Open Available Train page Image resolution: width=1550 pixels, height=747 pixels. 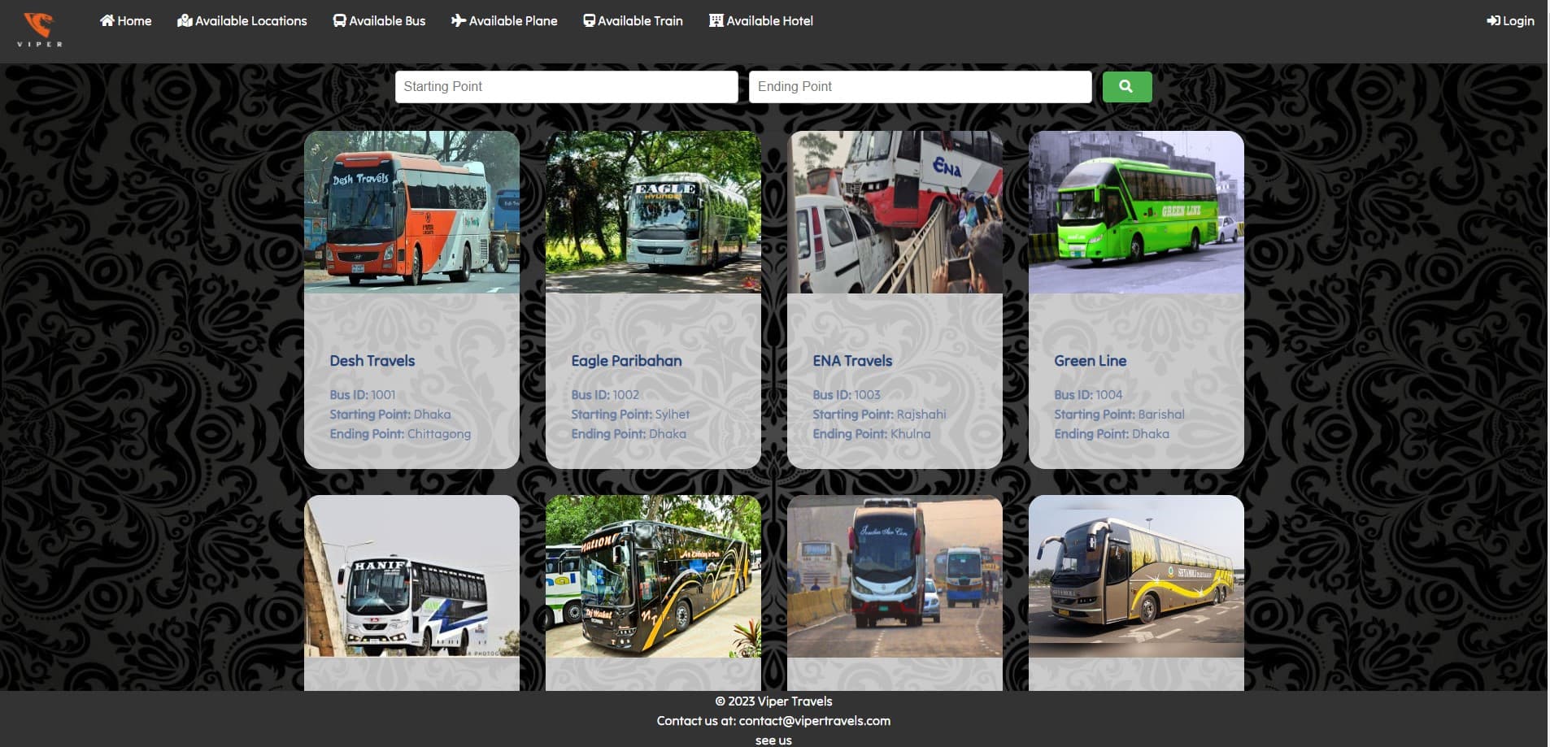633,20
